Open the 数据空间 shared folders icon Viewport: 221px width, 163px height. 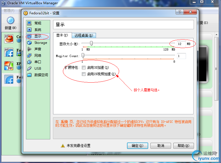coord(29,75)
